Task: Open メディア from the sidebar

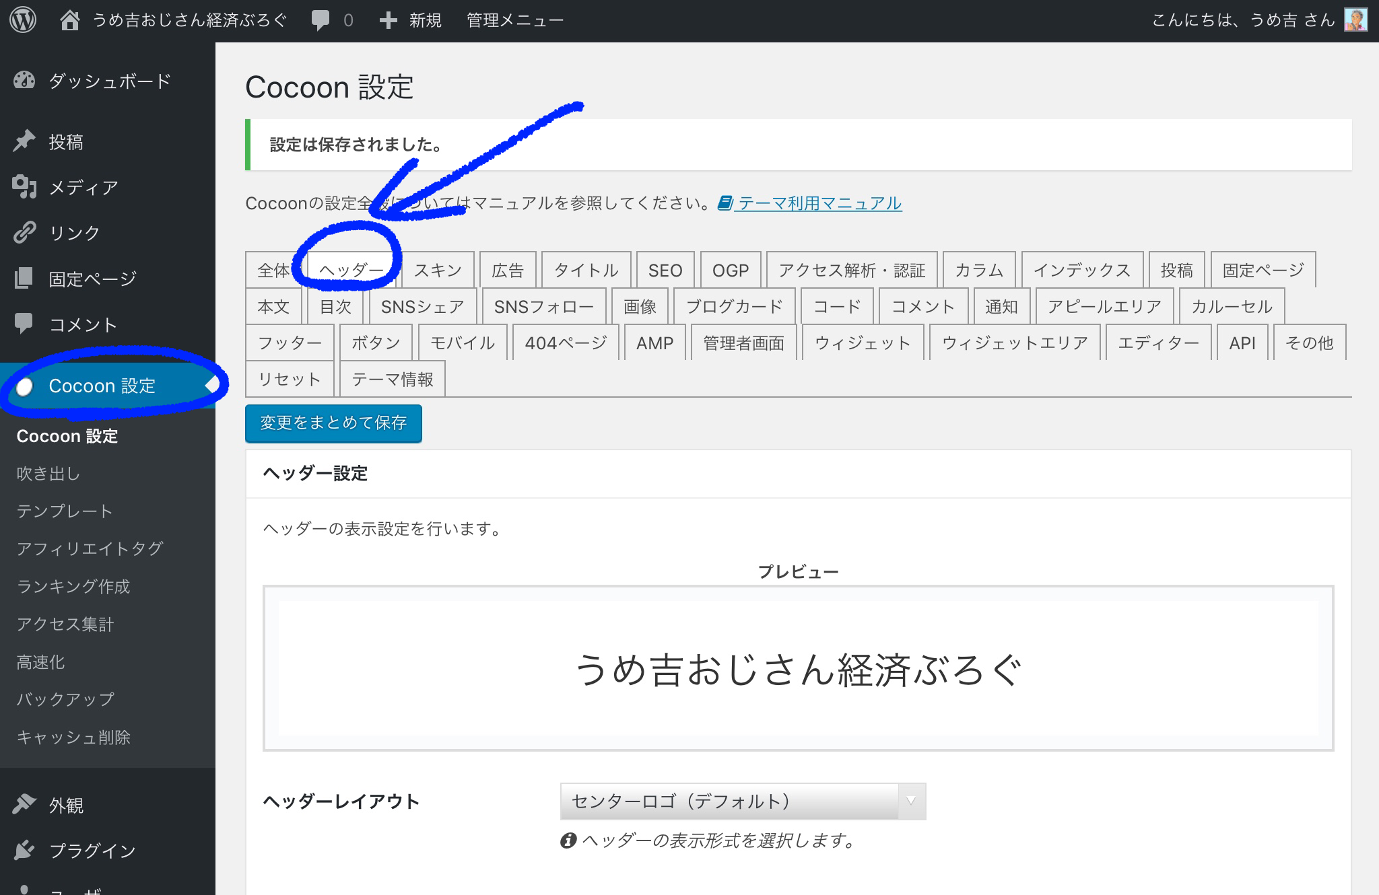Action: (83, 187)
